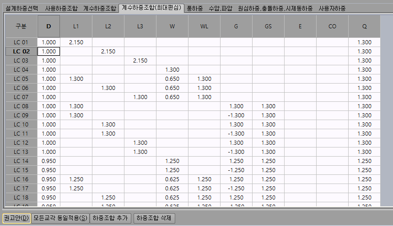Click LC 16 W cell value 0.625
Viewport: 393px width, 226px height.
172,179
